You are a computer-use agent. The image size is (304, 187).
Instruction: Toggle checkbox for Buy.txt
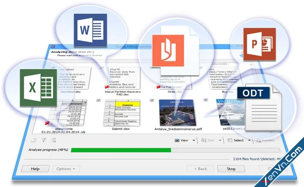tap(201, 68)
